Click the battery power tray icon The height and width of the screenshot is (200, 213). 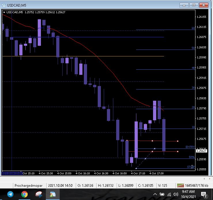click(x=162, y=194)
